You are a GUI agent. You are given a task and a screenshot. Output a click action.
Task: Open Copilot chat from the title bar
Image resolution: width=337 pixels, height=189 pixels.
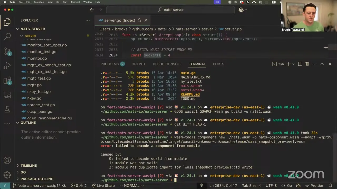241,10
